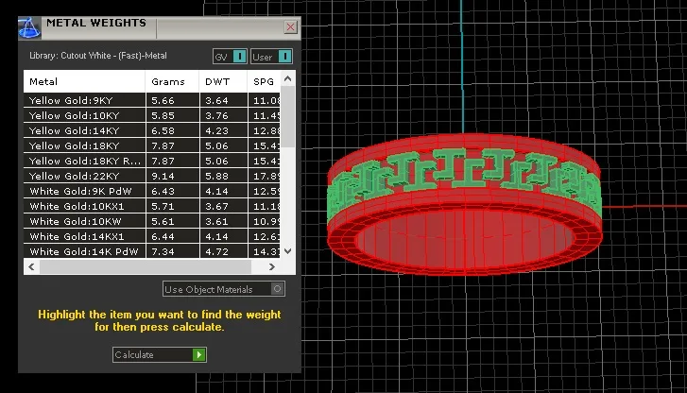The image size is (687, 393).
Task: Click the 5.88 DWT value
Action: pyautogui.click(x=217, y=176)
